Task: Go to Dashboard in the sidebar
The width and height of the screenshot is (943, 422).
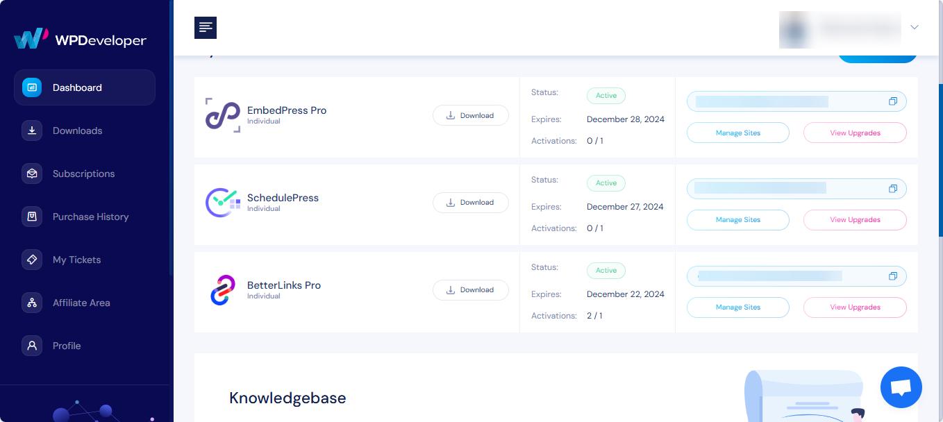Action: point(76,87)
